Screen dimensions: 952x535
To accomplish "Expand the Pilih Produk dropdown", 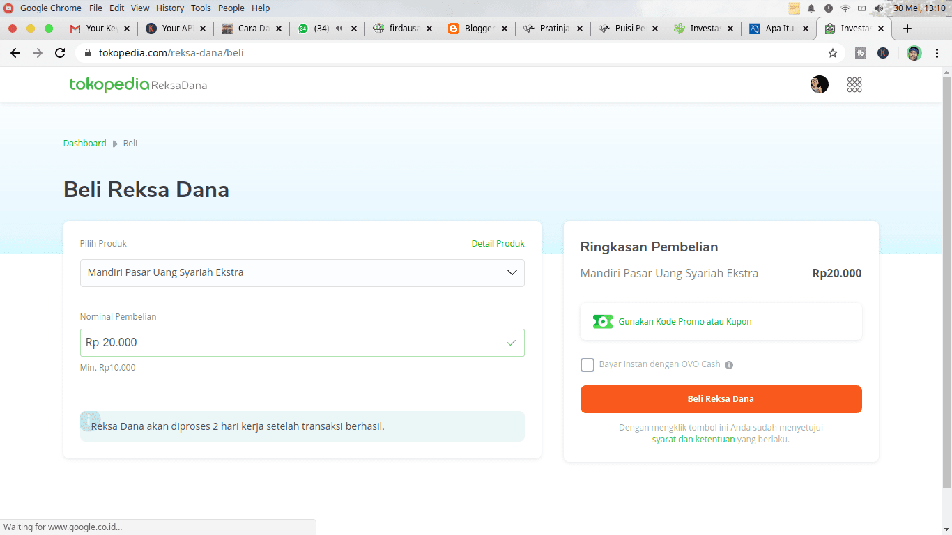I will (302, 273).
